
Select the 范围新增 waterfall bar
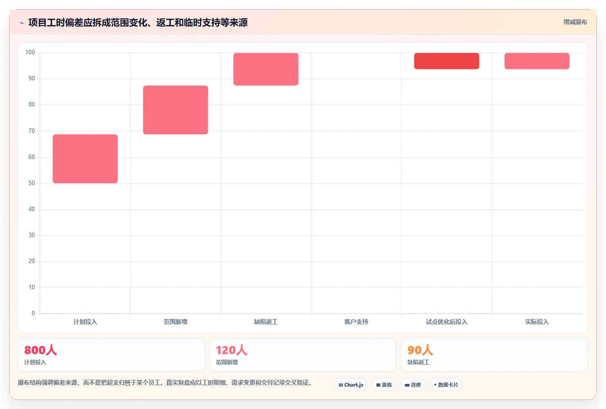(175, 110)
